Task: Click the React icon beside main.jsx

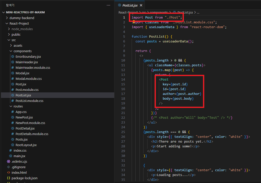Action: (x=11, y=156)
